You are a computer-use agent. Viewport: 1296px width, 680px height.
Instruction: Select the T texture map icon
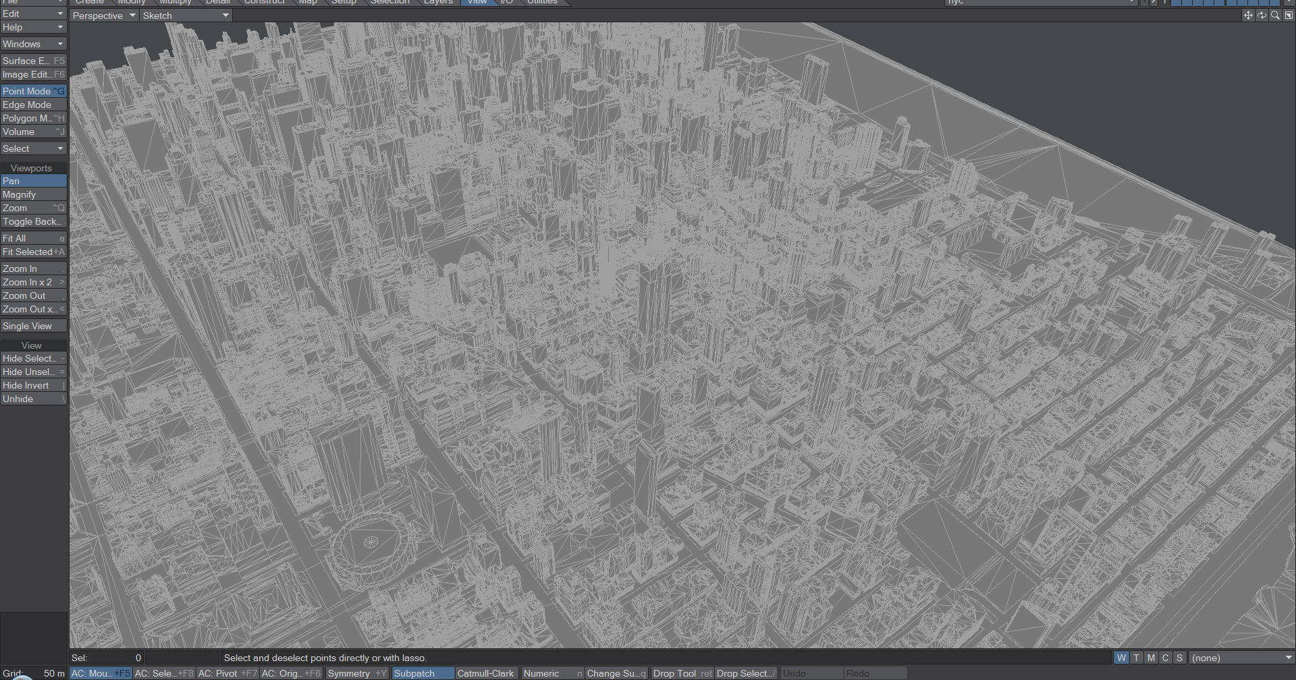coord(1136,658)
